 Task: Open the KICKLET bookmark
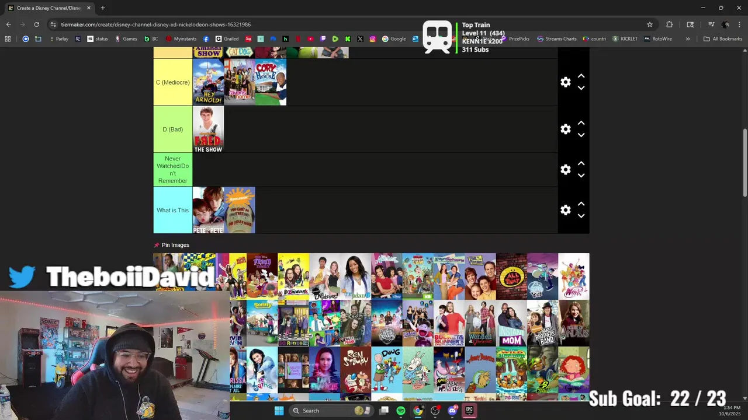pyautogui.click(x=625, y=39)
